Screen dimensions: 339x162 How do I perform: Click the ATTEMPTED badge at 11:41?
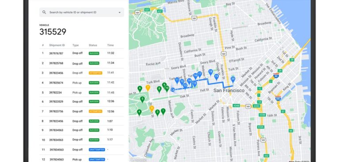pos(95,73)
